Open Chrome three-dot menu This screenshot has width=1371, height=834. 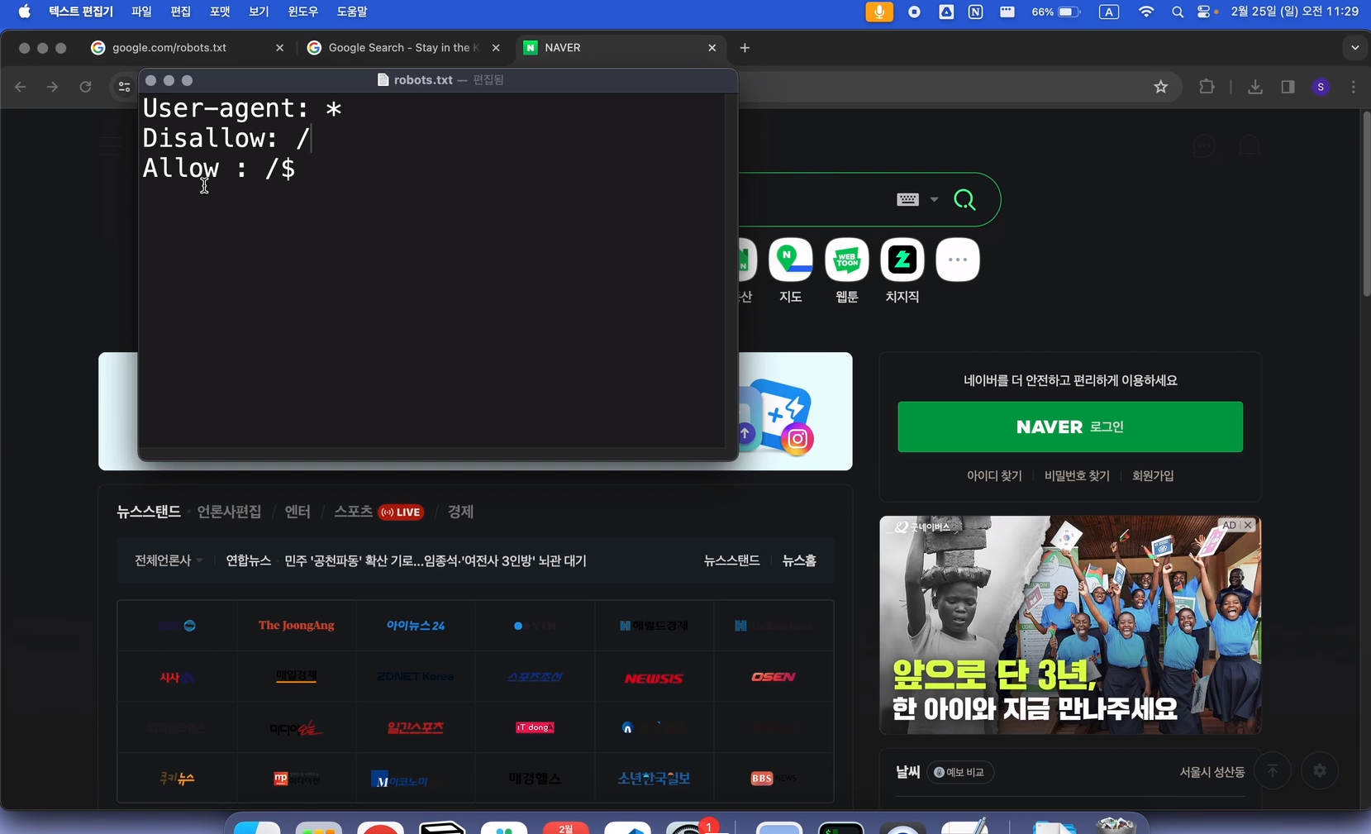(x=1353, y=87)
